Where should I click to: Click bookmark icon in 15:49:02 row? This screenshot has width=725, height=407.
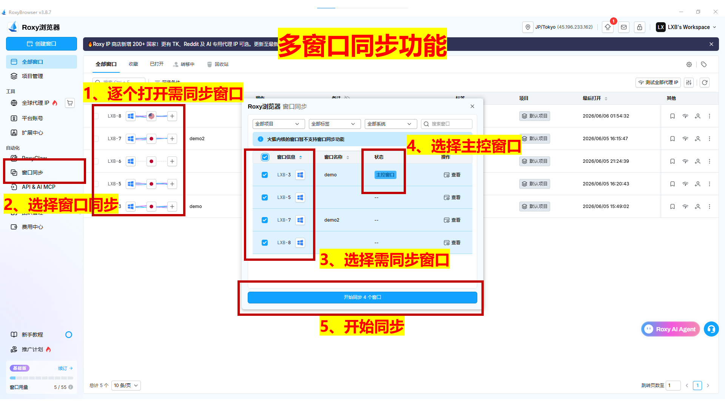click(673, 207)
